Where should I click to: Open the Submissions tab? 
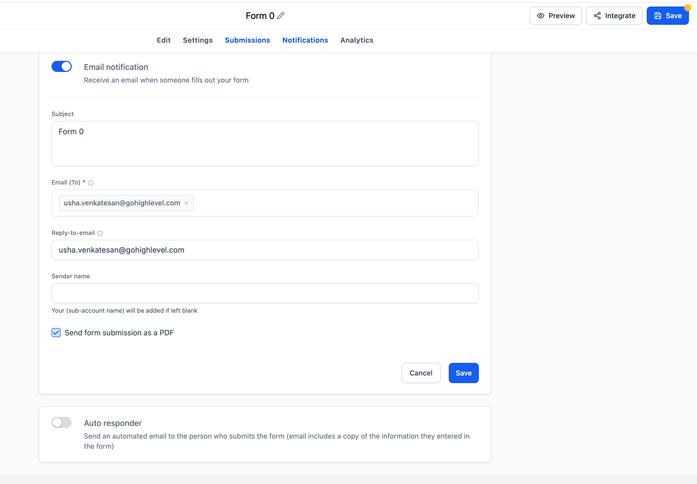coord(247,40)
